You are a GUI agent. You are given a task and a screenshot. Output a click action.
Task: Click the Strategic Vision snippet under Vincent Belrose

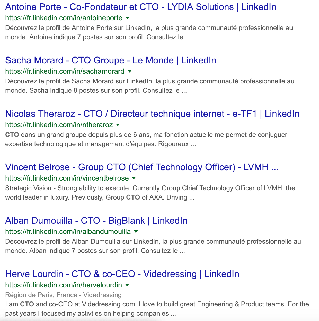(x=150, y=193)
